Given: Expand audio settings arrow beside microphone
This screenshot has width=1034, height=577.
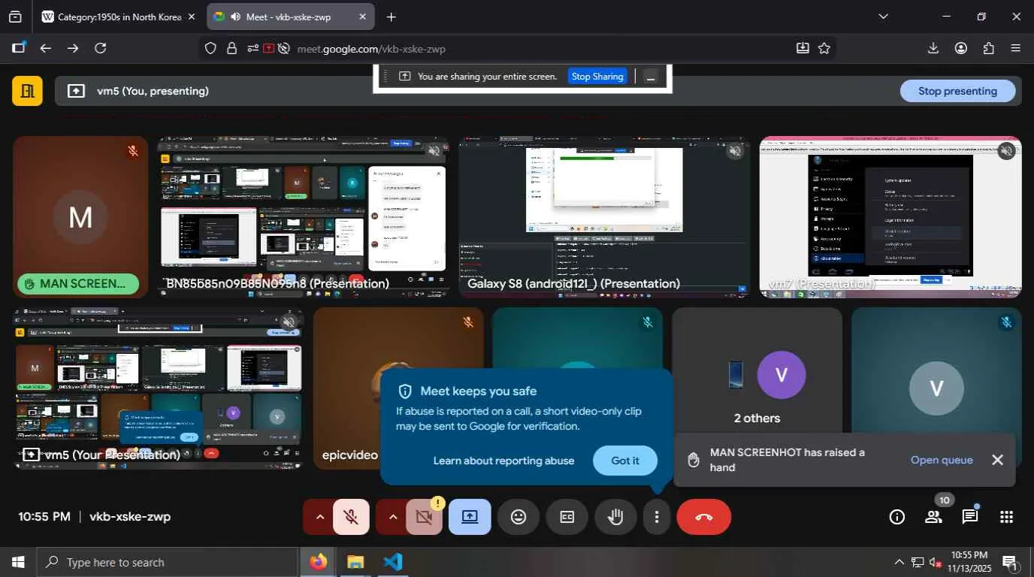Looking at the screenshot, I should point(319,517).
